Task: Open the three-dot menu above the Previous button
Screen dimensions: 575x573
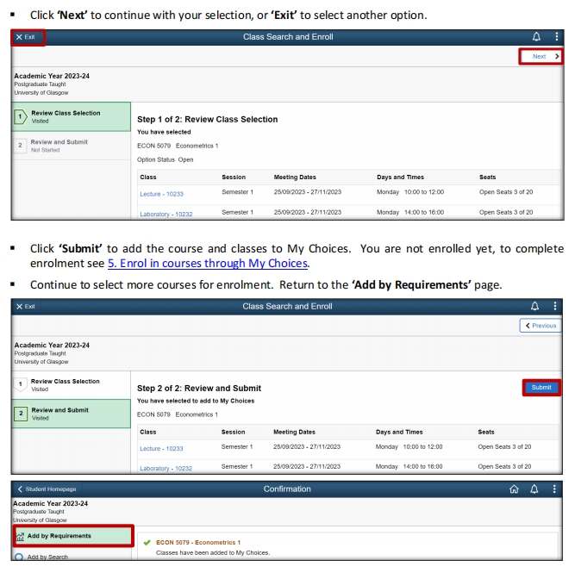Action: [x=556, y=306]
